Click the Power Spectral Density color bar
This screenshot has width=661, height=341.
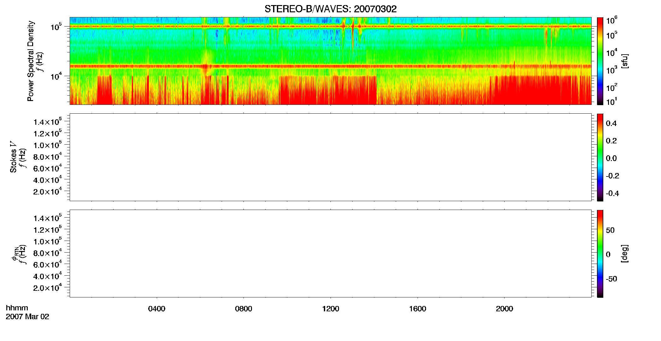pos(600,61)
